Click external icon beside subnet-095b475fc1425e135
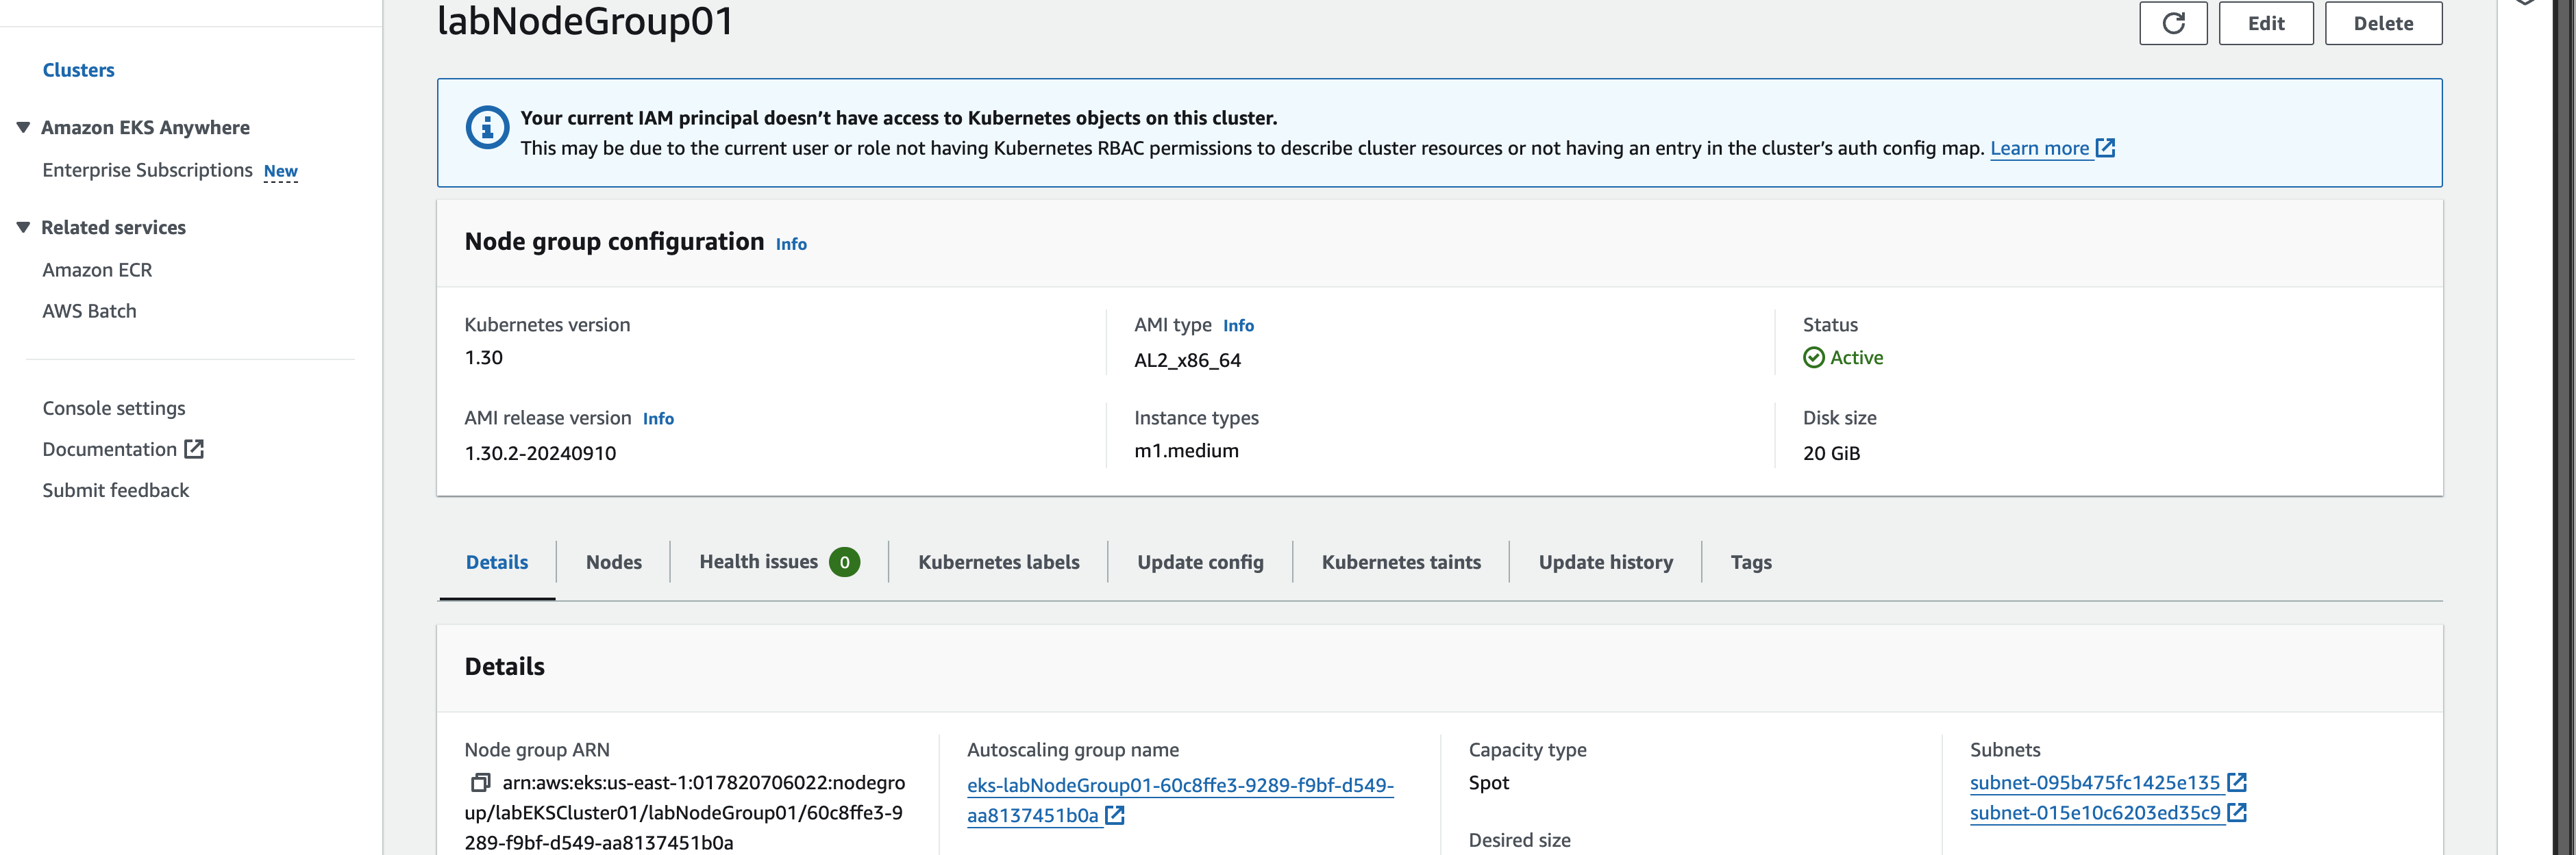Viewport: 2576px width, 855px height. point(2237,782)
